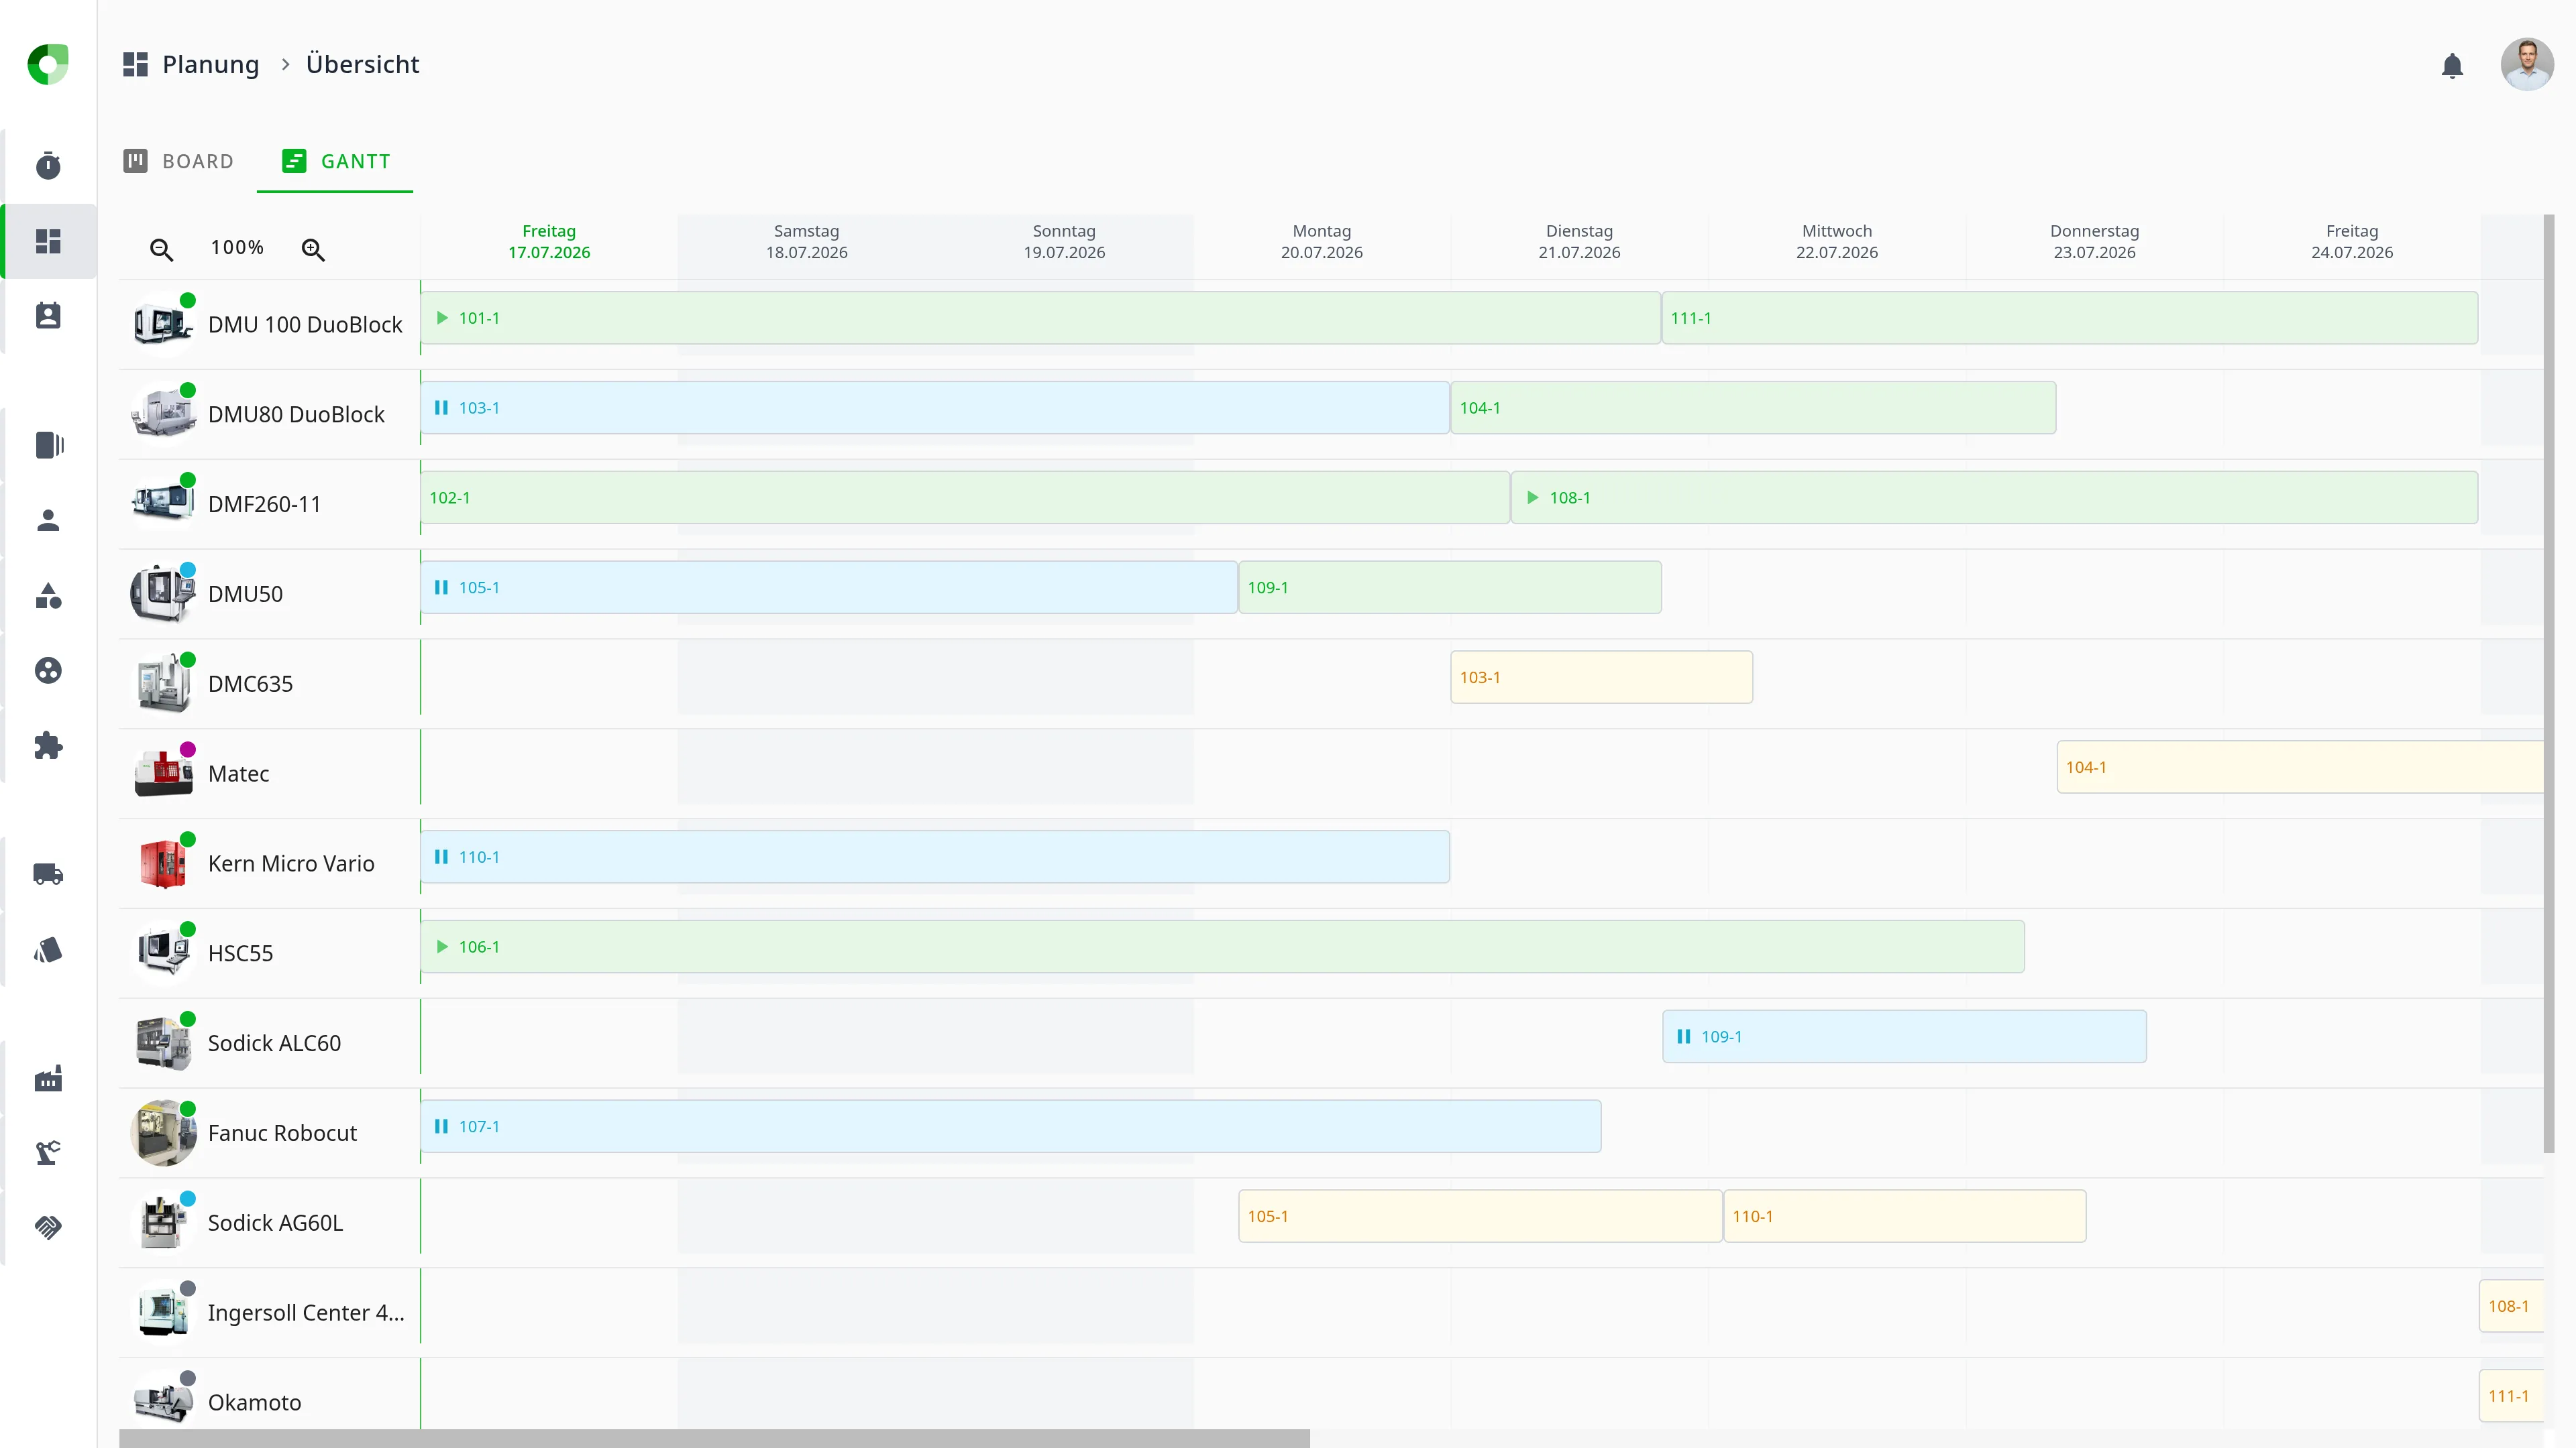
Task: Select the DMU80 DuoBlock machine row
Action: 269,414
